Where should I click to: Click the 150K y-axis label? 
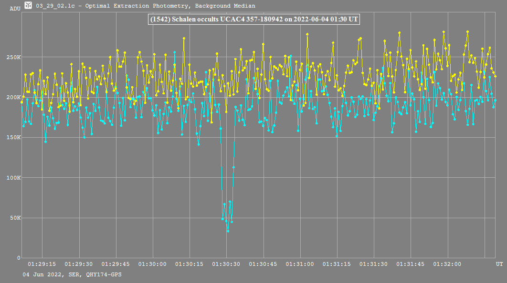(x=13, y=138)
